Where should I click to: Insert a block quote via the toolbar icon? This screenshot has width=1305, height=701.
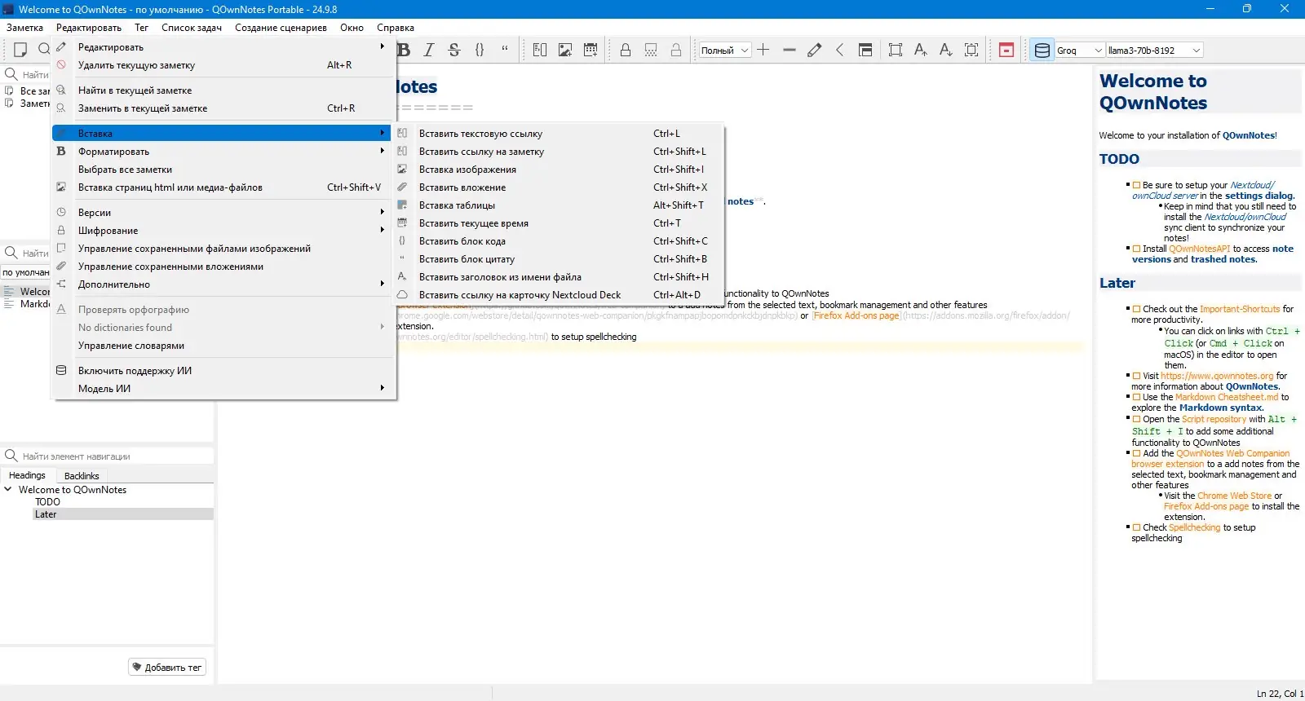click(x=505, y=50)
